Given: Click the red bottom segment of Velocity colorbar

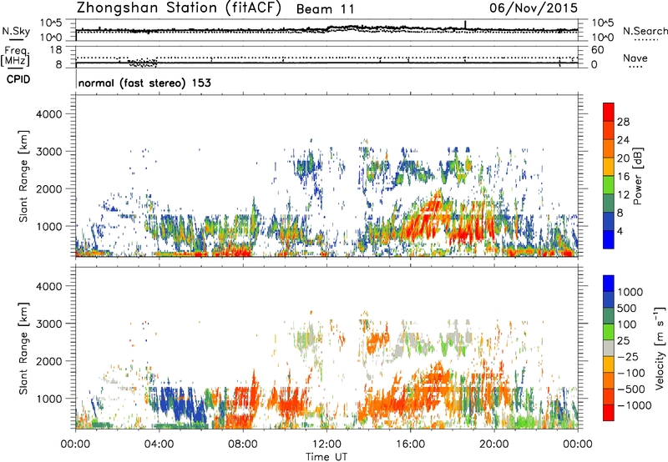Looking at the screenshot, I should (609, 413).
